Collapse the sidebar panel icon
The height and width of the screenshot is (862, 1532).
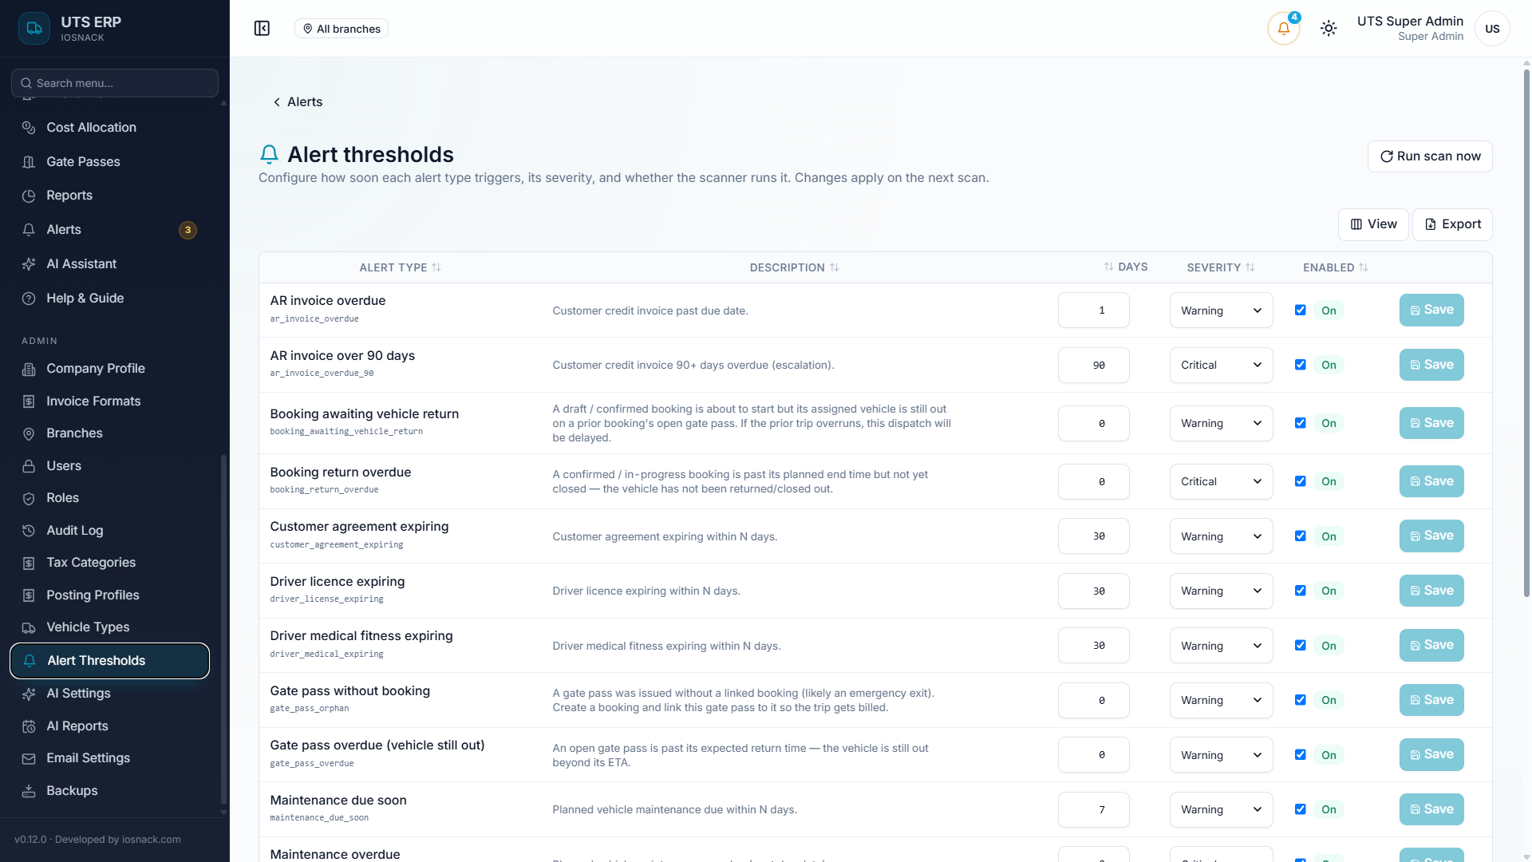262,29
